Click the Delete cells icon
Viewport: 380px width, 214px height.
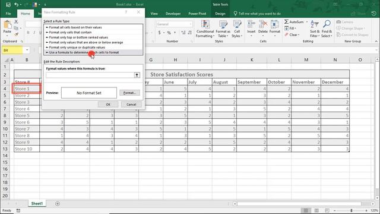click(x=263, y=24)
